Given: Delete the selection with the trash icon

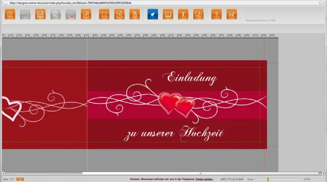Looking at the screenshot, I should [x=135, y=14].
